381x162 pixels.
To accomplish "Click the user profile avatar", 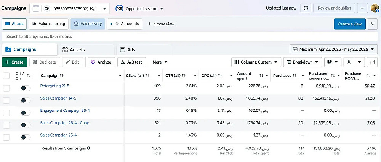I will click(375, 8).
